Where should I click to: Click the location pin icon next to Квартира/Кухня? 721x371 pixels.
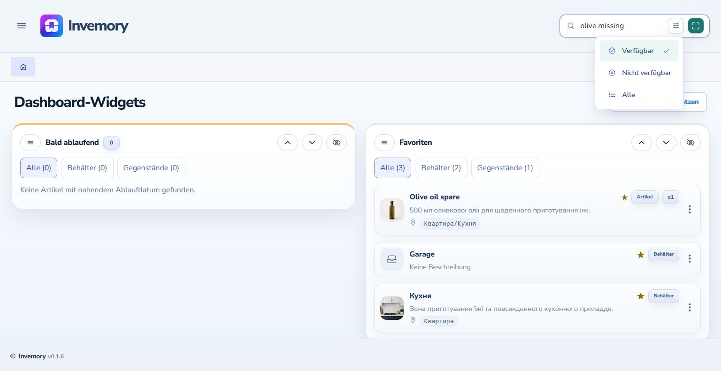tap(413, 223)
